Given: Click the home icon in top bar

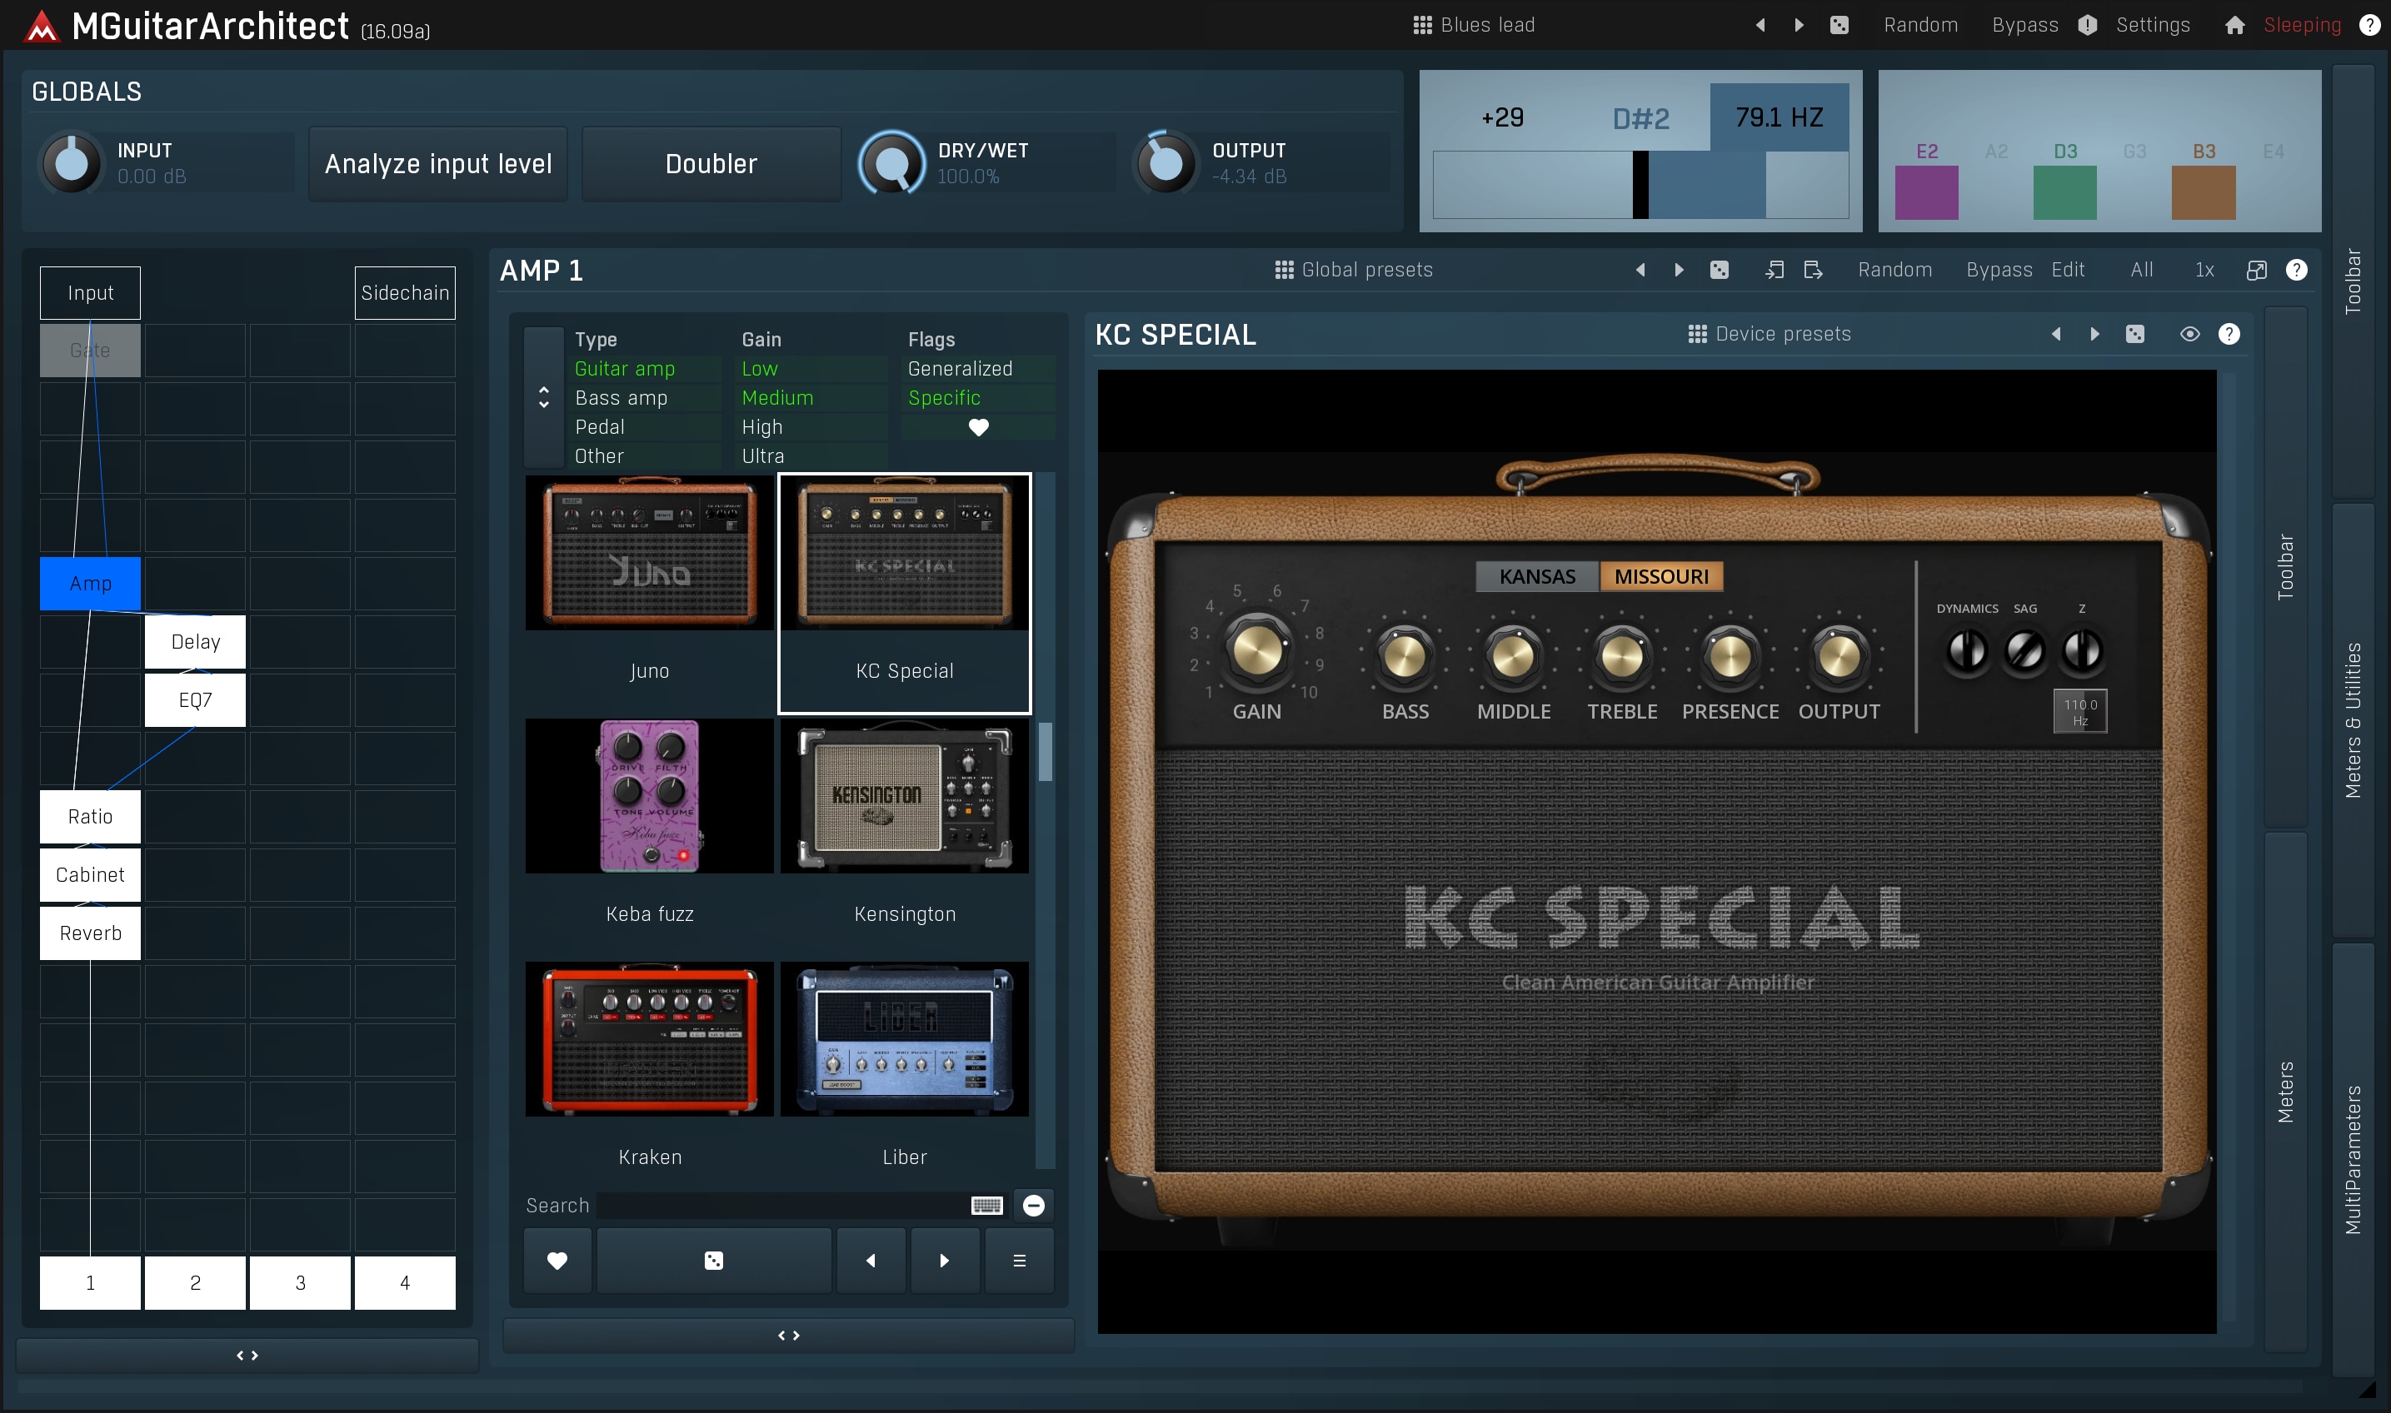Looking at the screenshot, I should (2234, 26).
